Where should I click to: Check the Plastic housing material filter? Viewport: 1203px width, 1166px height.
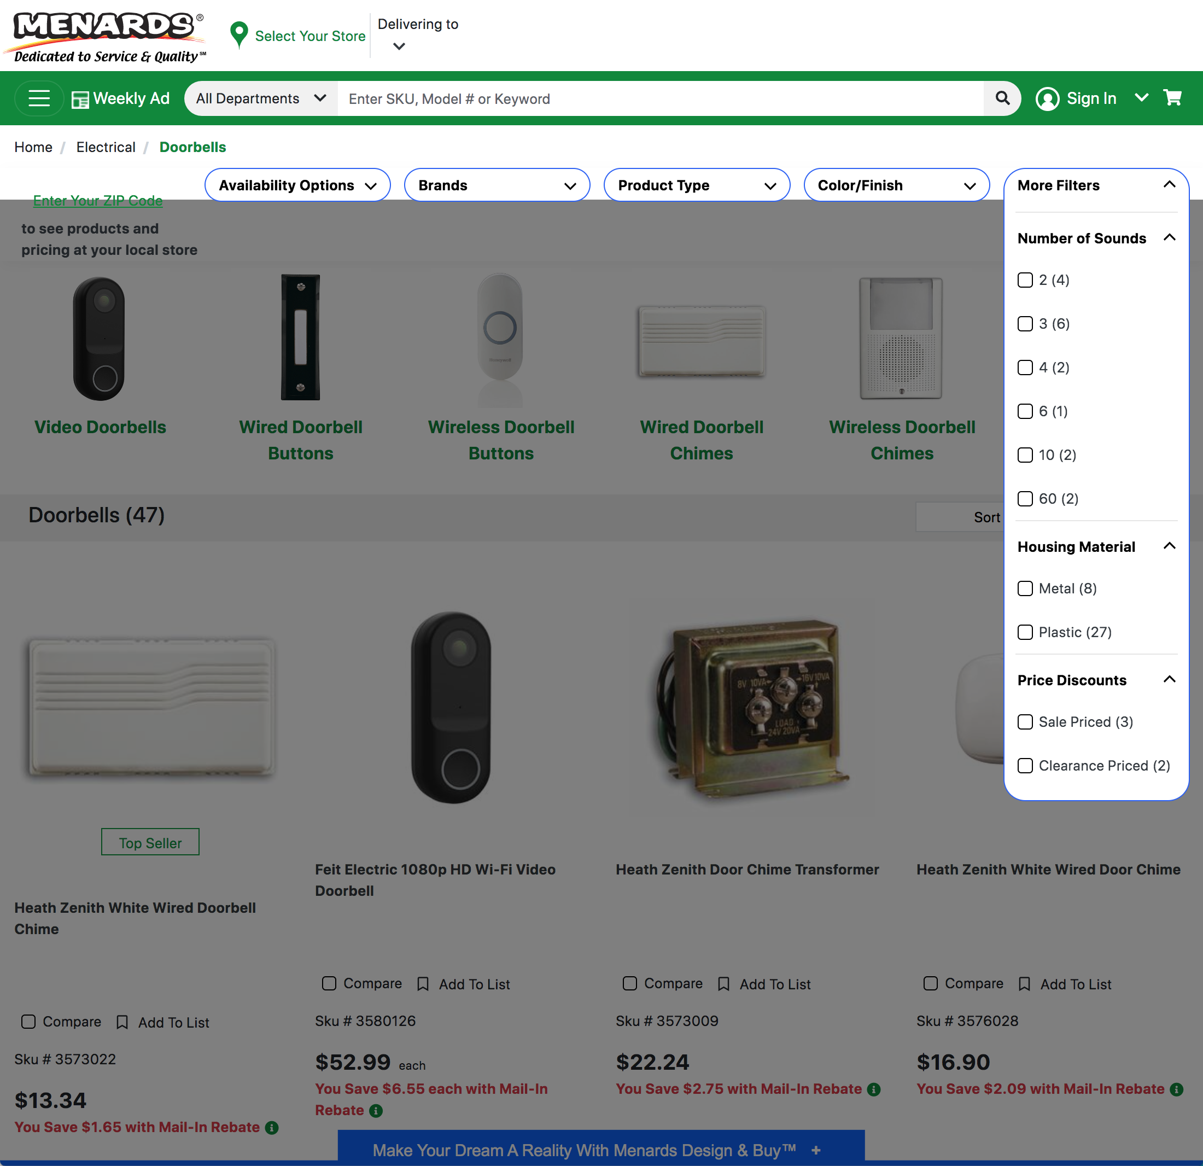[1025, 632]
